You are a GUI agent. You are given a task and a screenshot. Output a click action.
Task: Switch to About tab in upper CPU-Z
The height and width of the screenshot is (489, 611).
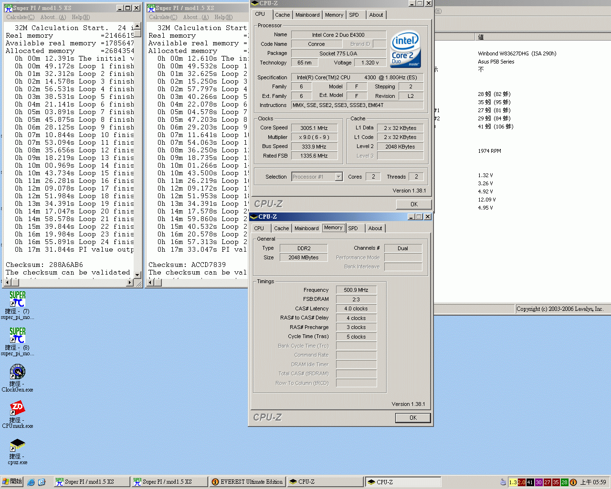point(376,15)
